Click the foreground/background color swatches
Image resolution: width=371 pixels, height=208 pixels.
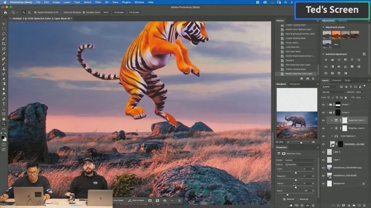point(3,138)
